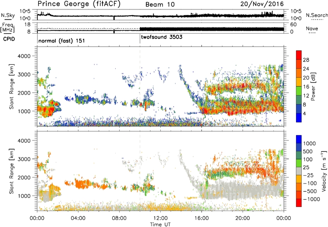Viewport: 328px width, 227px height.
Task: Click the 18 tick on frequency axis
Action: coord(27,25)
